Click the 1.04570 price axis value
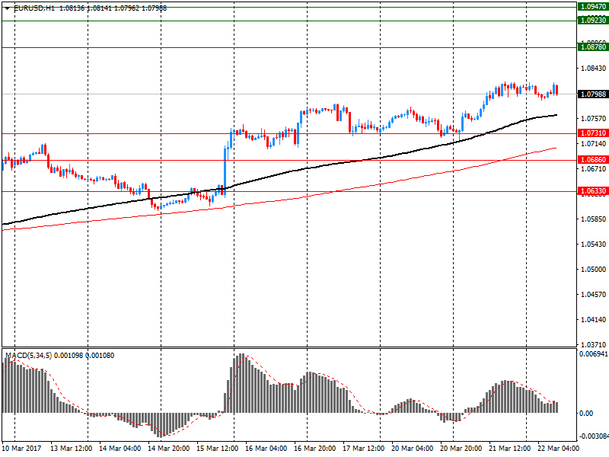This screenshot has width=609, height=457. pyautogui.click(x=593, y=295)
